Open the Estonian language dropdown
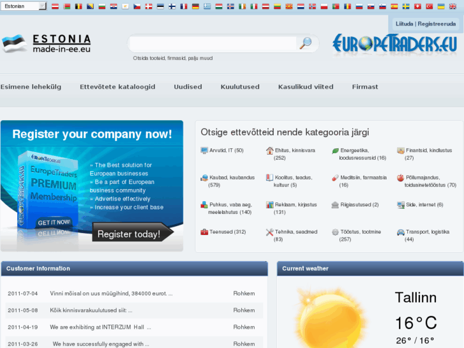This screenshot has height=348, width=464. point(24,6)
